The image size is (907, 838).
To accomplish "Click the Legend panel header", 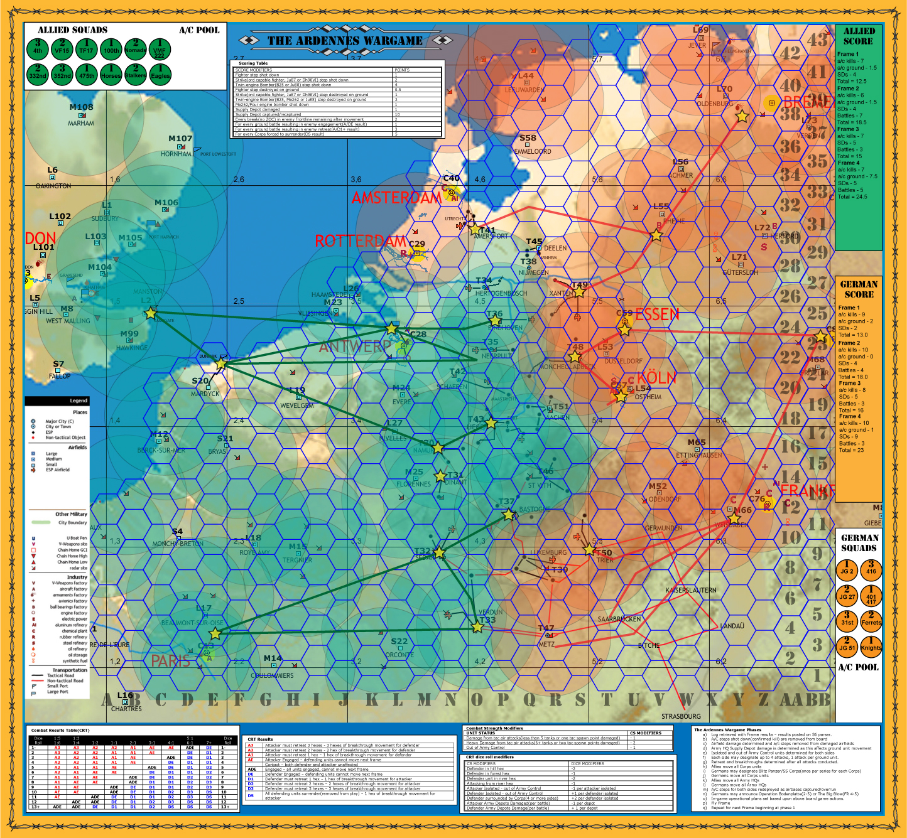I will (x=57, y=400).
